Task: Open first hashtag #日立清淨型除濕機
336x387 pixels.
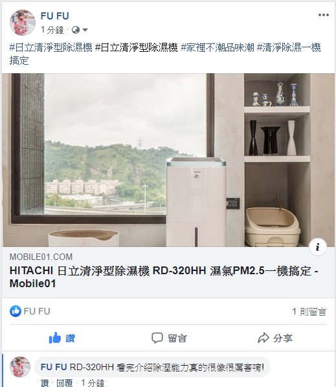Action: tap(50, 47)
